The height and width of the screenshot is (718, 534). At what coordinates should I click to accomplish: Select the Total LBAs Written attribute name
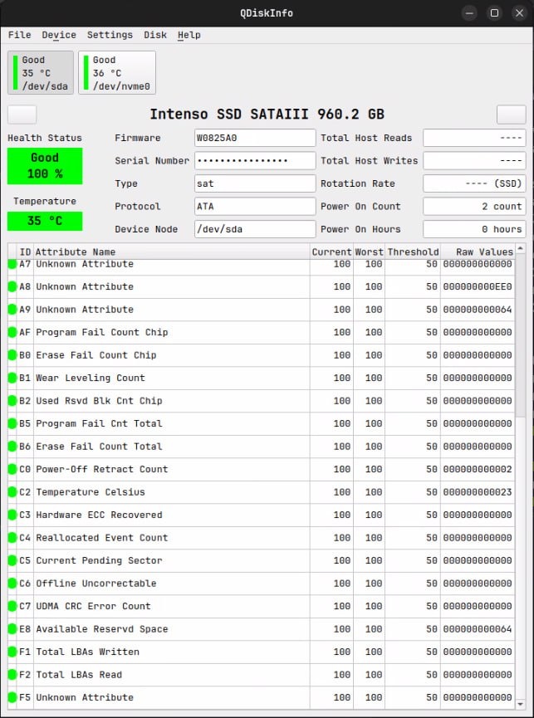click(88, 652)
